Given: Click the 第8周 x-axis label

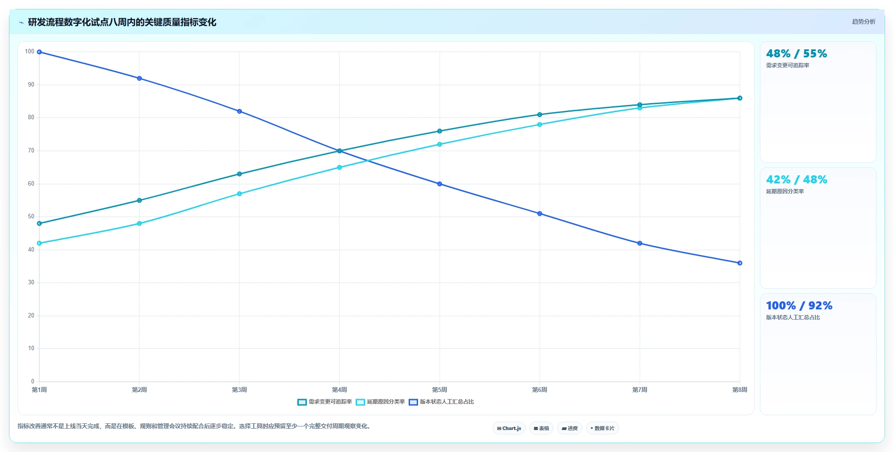Looking at the screenshot, I should (x=740, y=390).
